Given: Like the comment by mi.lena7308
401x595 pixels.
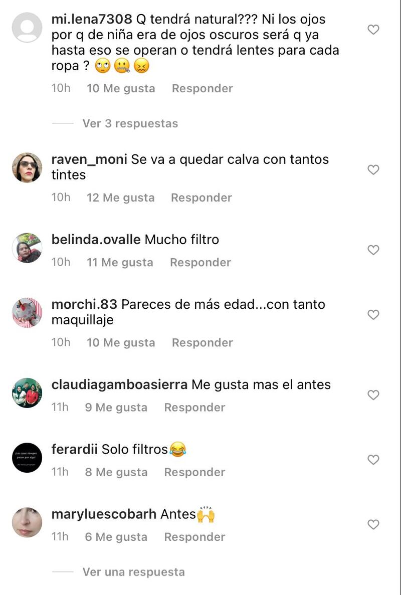Looking at the screenshot, I should coord(373,30).
